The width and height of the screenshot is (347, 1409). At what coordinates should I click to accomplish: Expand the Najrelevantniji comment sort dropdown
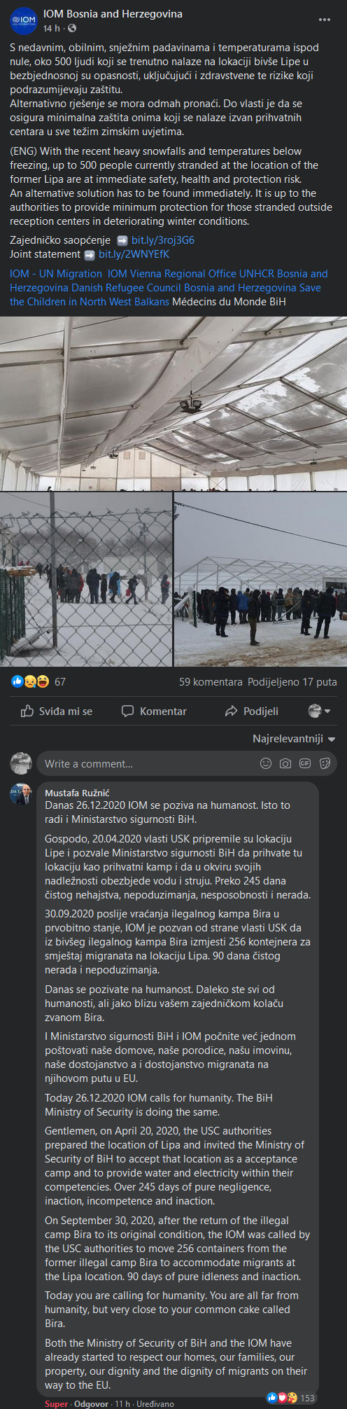294,739
